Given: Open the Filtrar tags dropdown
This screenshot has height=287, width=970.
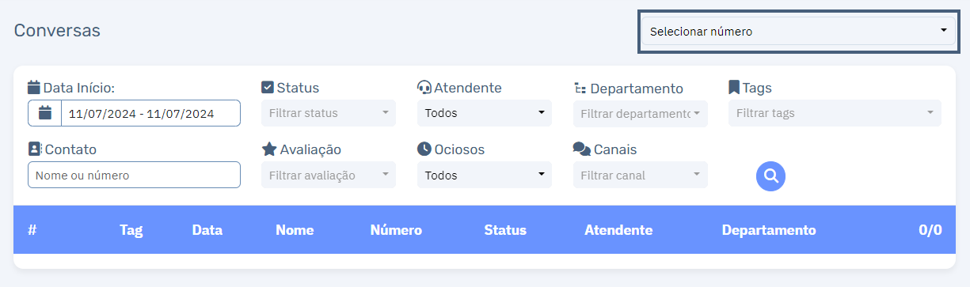Looking at the screenshot, I should tap(835, 113).
